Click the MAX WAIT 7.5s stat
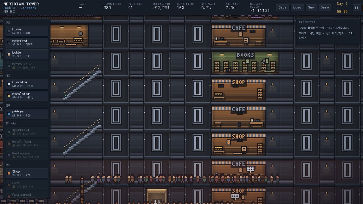363x204 pixels. point(233,6)
